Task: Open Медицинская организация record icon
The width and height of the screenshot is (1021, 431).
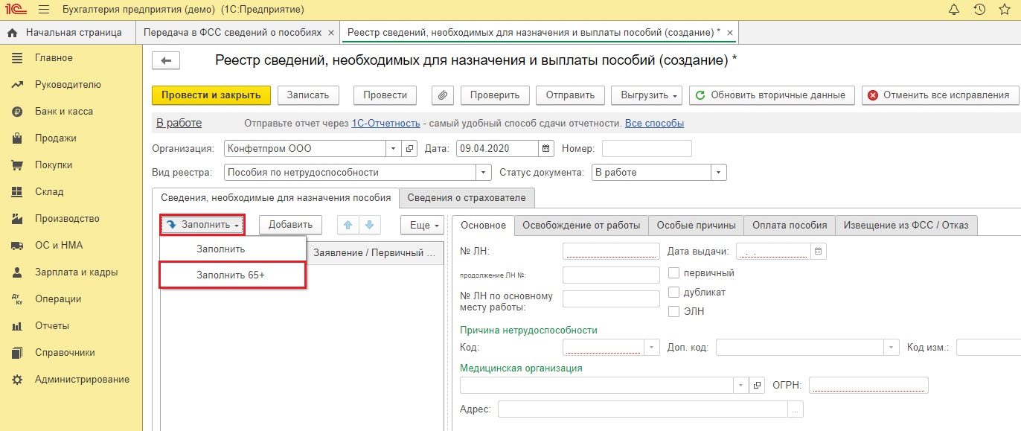Action: click(x=758, y=385)
